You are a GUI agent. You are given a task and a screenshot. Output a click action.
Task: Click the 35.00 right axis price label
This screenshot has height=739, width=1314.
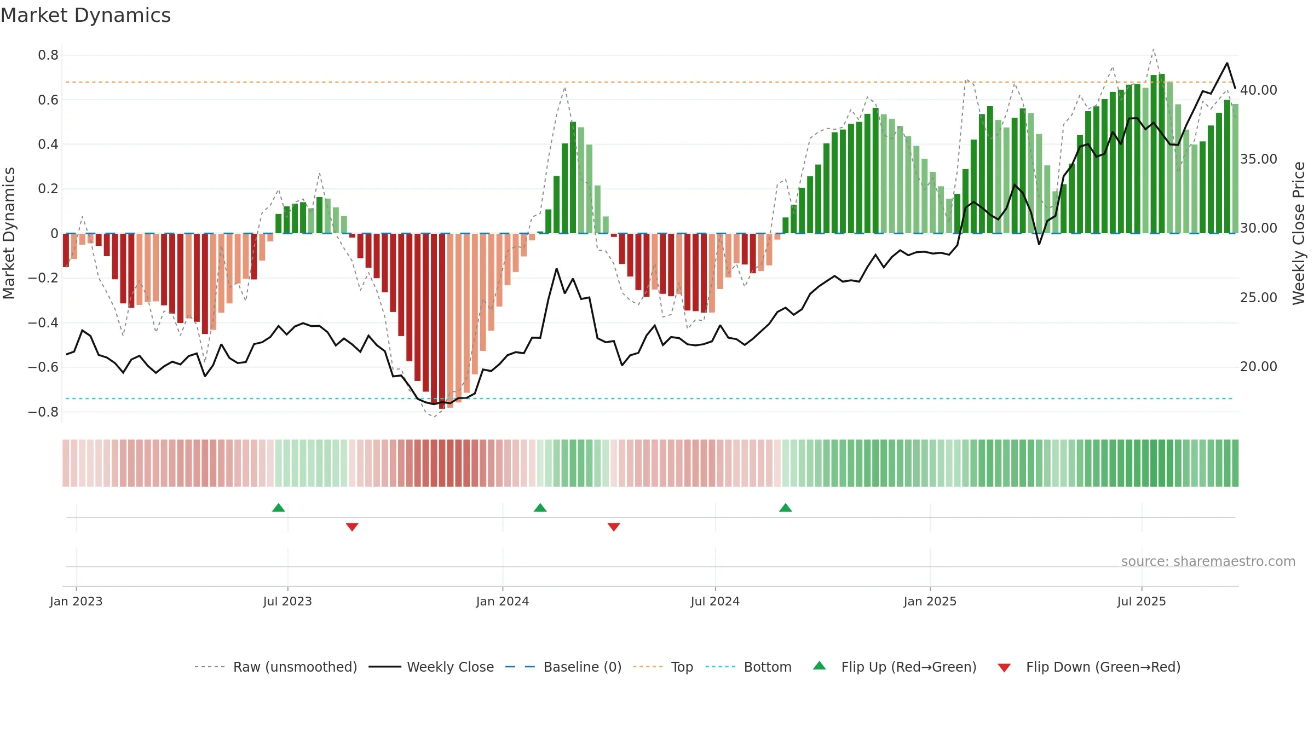coord(1258,159)
